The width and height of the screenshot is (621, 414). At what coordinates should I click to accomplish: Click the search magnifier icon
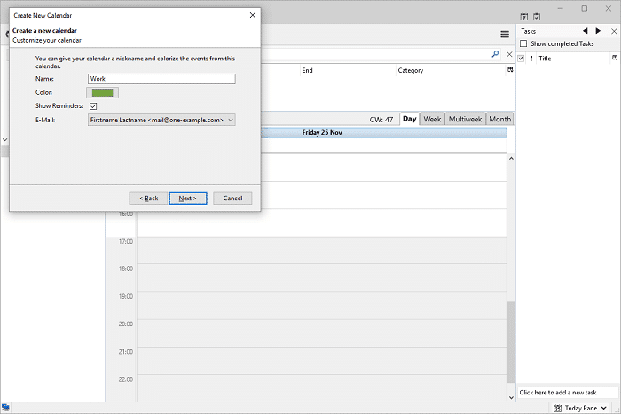pos(495,54)
